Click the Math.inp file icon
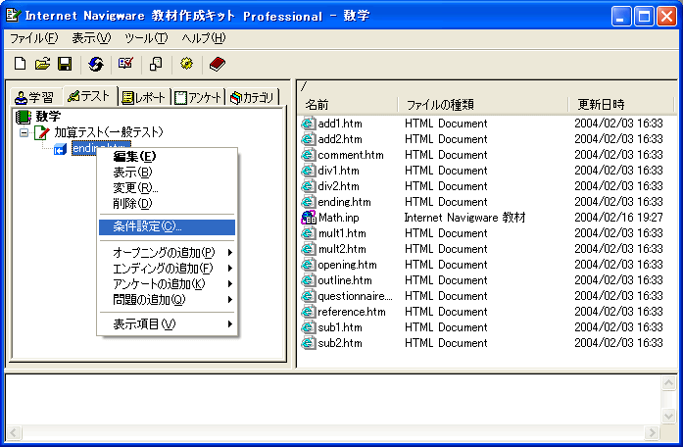This screenshot has height=447, width=683. [x=309, y=218]
